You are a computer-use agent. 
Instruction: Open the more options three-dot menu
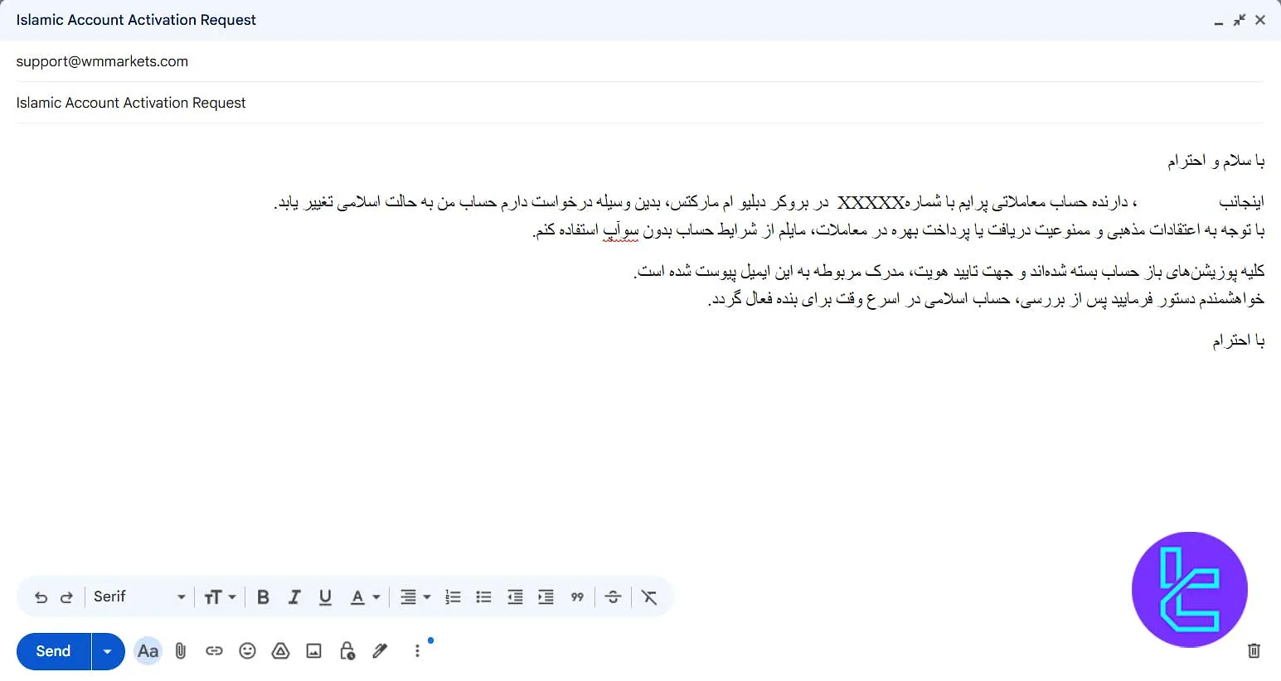point(417,651)
